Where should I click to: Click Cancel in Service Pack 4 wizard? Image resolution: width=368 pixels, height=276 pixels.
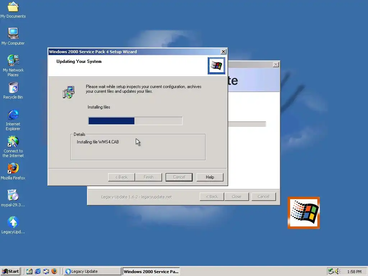(179, 177)
